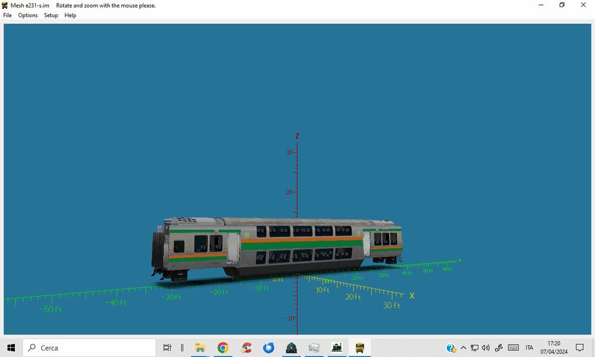Click the '30 ft' marker on X axis

[x=392, y=305]
